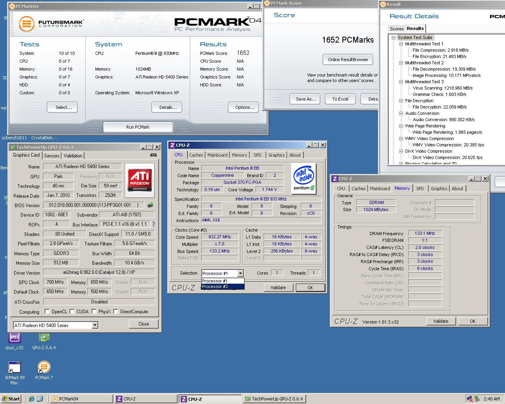
Task: Click the BIOS save chip icon in GPU-Z
Action: click(x=150, y=205)
